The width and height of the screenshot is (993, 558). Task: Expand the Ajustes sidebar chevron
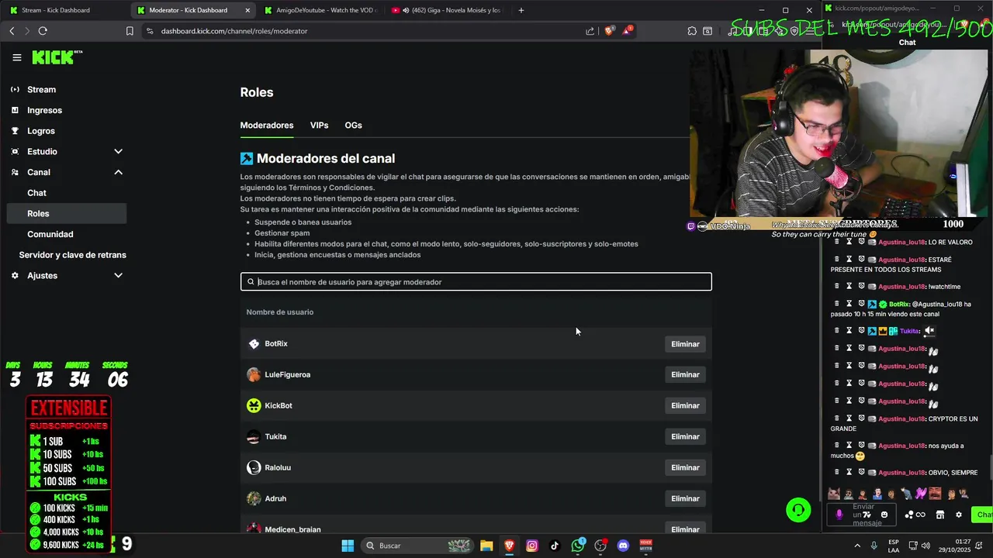pyautogui.click(x=118, y=275)
